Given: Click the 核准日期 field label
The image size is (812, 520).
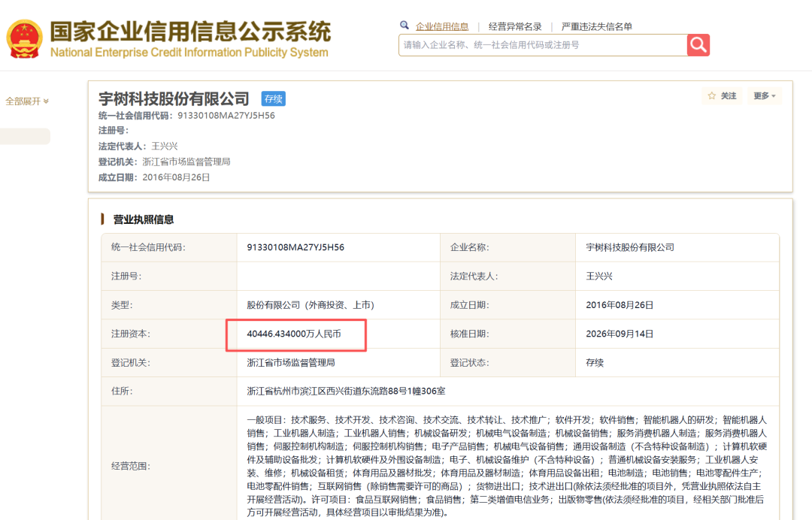Looking at the screenshot, I should (470, 334).
